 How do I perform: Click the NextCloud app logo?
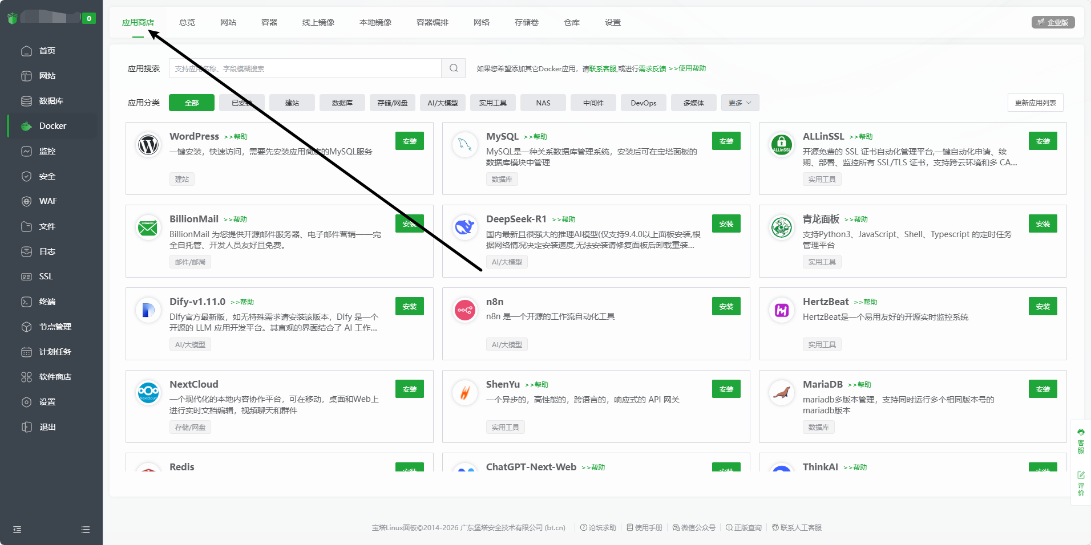[148, 393]
